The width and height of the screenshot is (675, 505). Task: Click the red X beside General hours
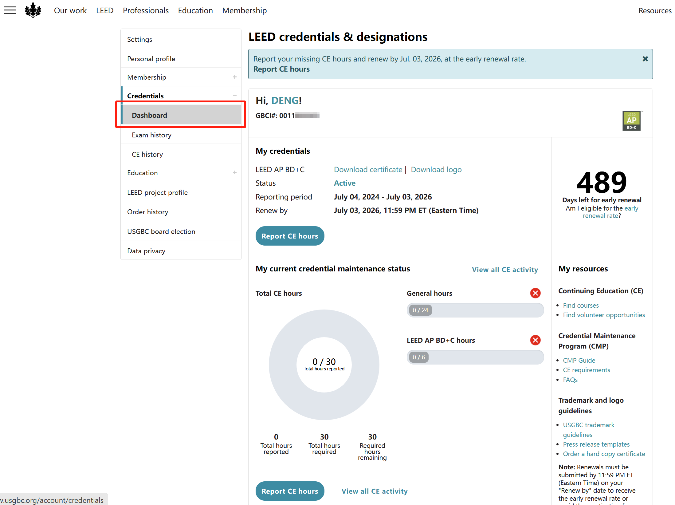[536, 293]
